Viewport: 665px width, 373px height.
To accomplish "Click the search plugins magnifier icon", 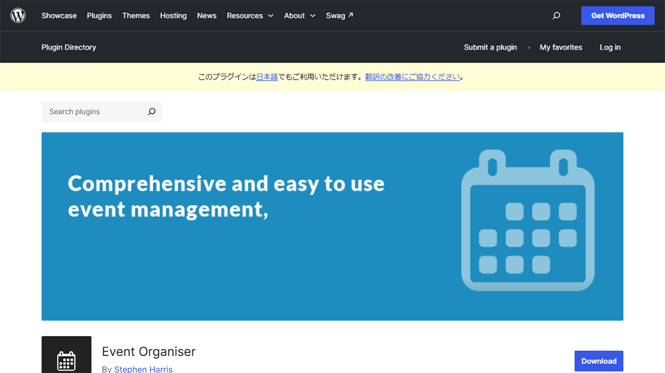I will tap(152, 111).
